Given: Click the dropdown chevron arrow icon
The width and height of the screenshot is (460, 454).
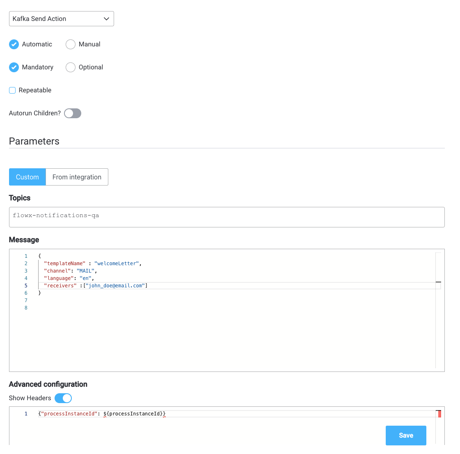Looking at the screenshot, I should [106, 19].
